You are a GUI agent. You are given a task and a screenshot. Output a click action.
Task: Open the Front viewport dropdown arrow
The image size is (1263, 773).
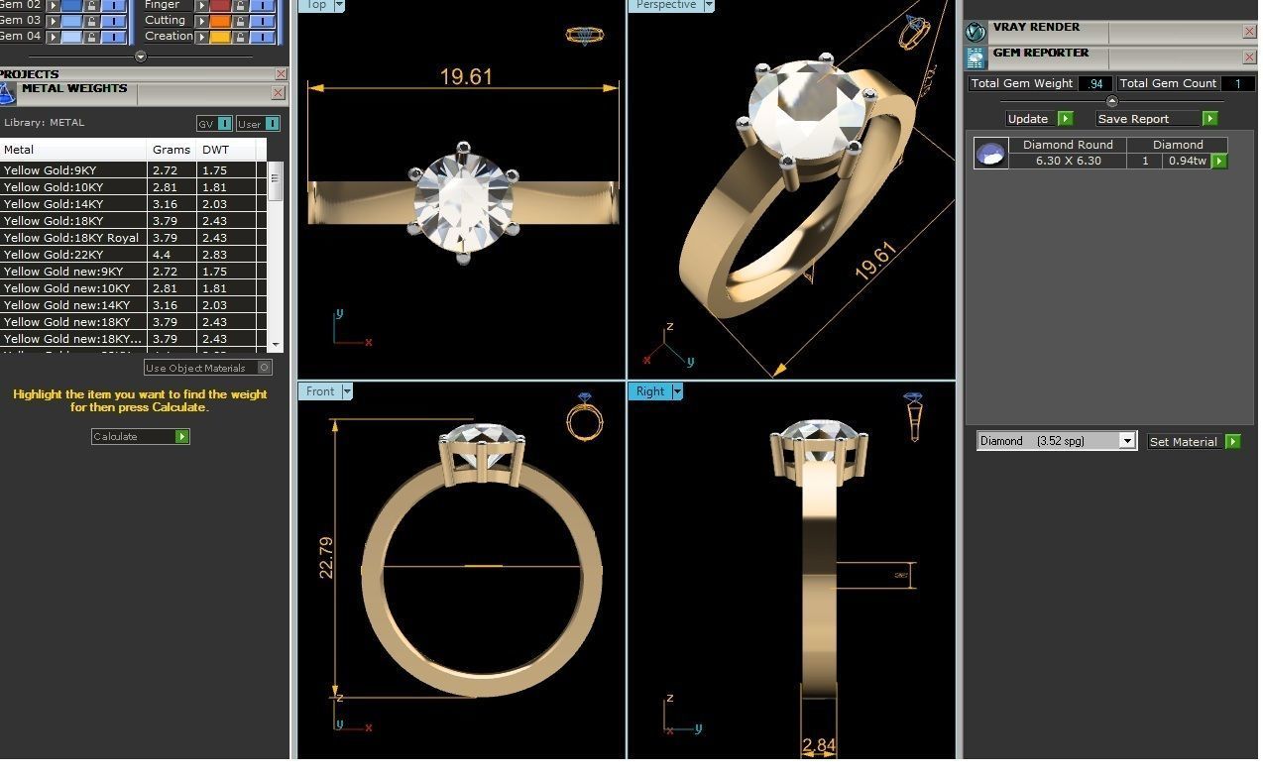pyautogui.click(x=347, y=391)
